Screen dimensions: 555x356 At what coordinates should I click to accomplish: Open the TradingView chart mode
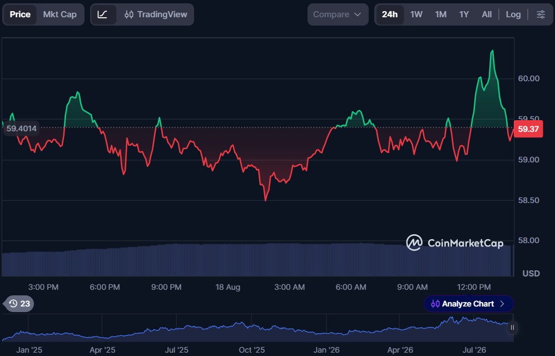pyautogui.click(x=156, y=14)
